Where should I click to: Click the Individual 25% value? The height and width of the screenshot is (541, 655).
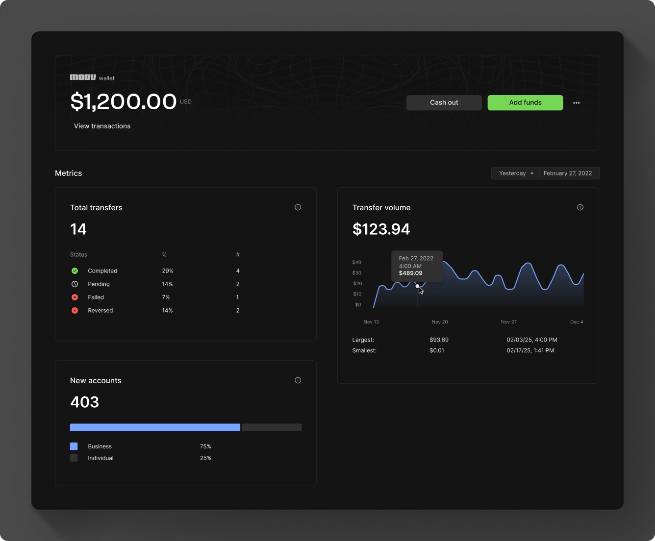pos(205,458)
